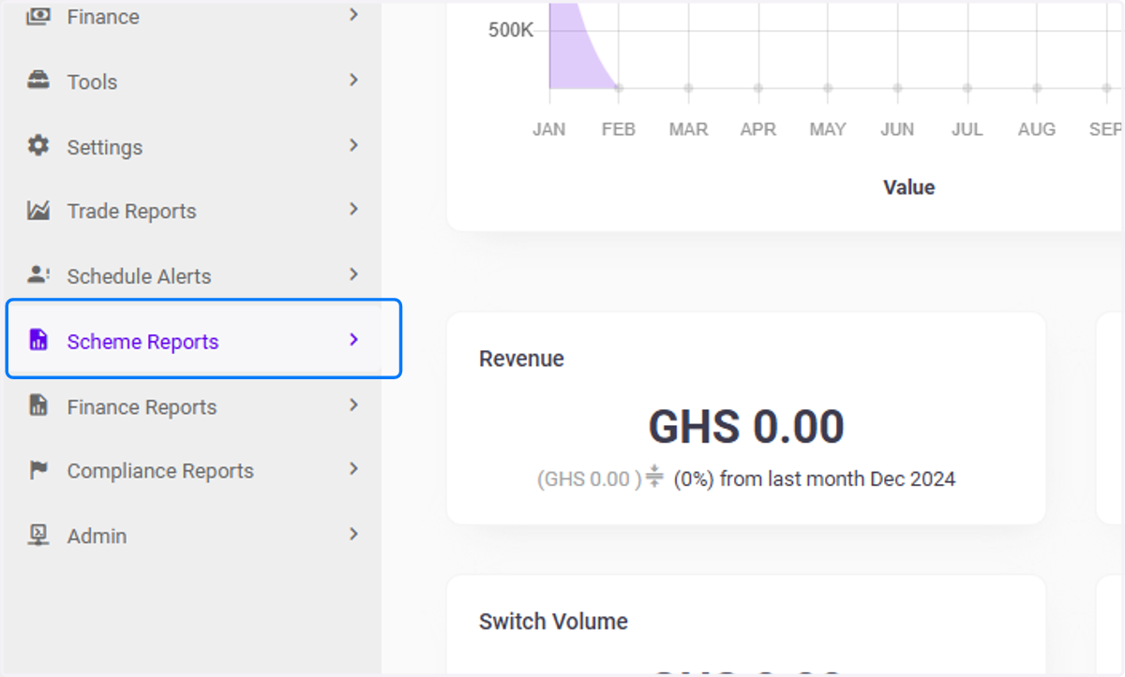Click the Trade Reports chart icon
This screenshot has height=677, width=1125.
pos(38,211)
